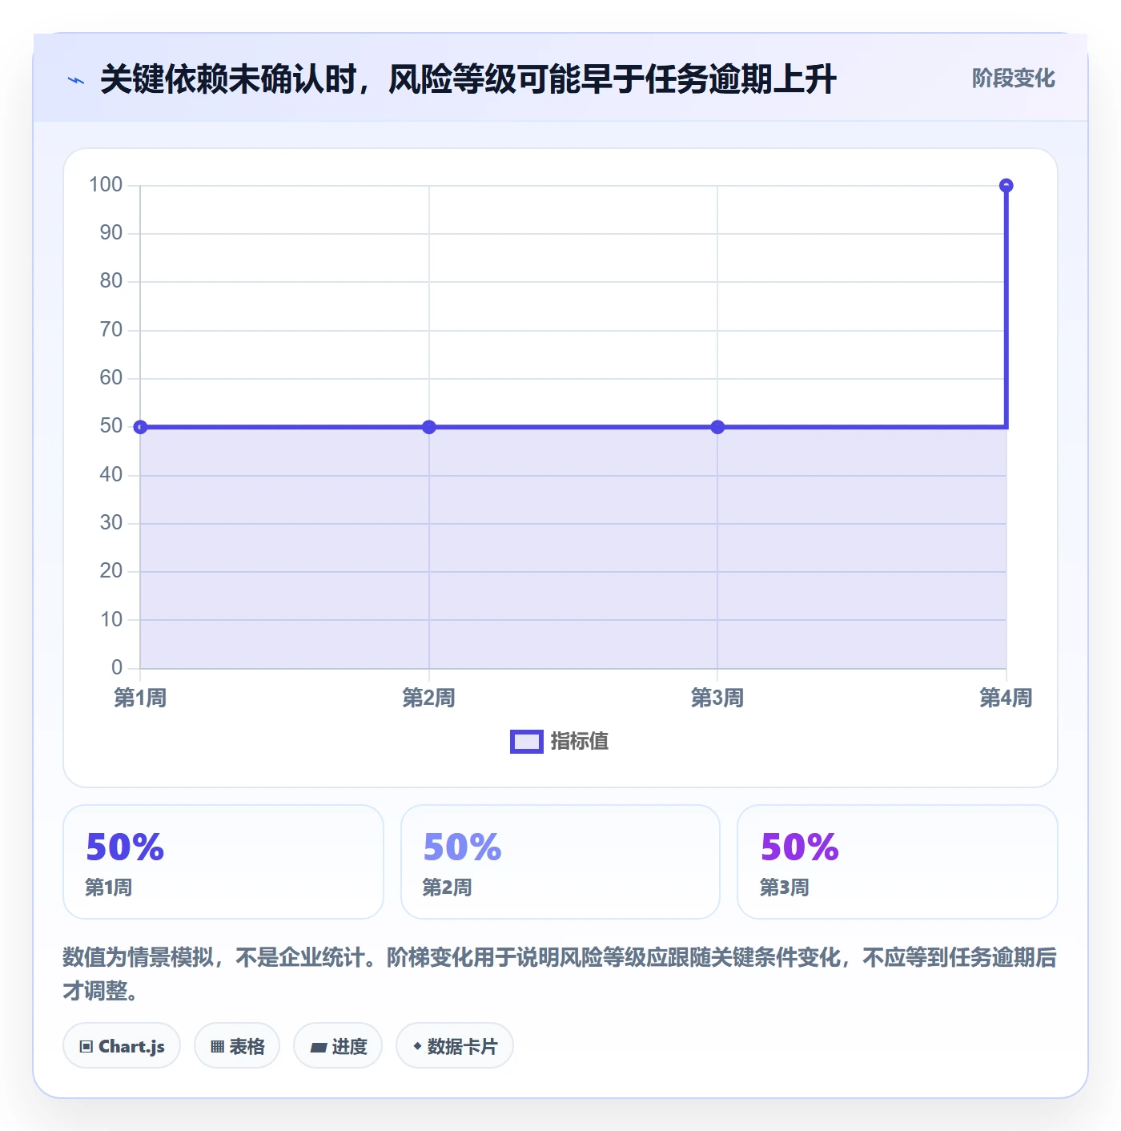Click the Chart.js chip square icon
The height and width of the screenshot is (1131, 1121).
click(x=86, y=1047)
